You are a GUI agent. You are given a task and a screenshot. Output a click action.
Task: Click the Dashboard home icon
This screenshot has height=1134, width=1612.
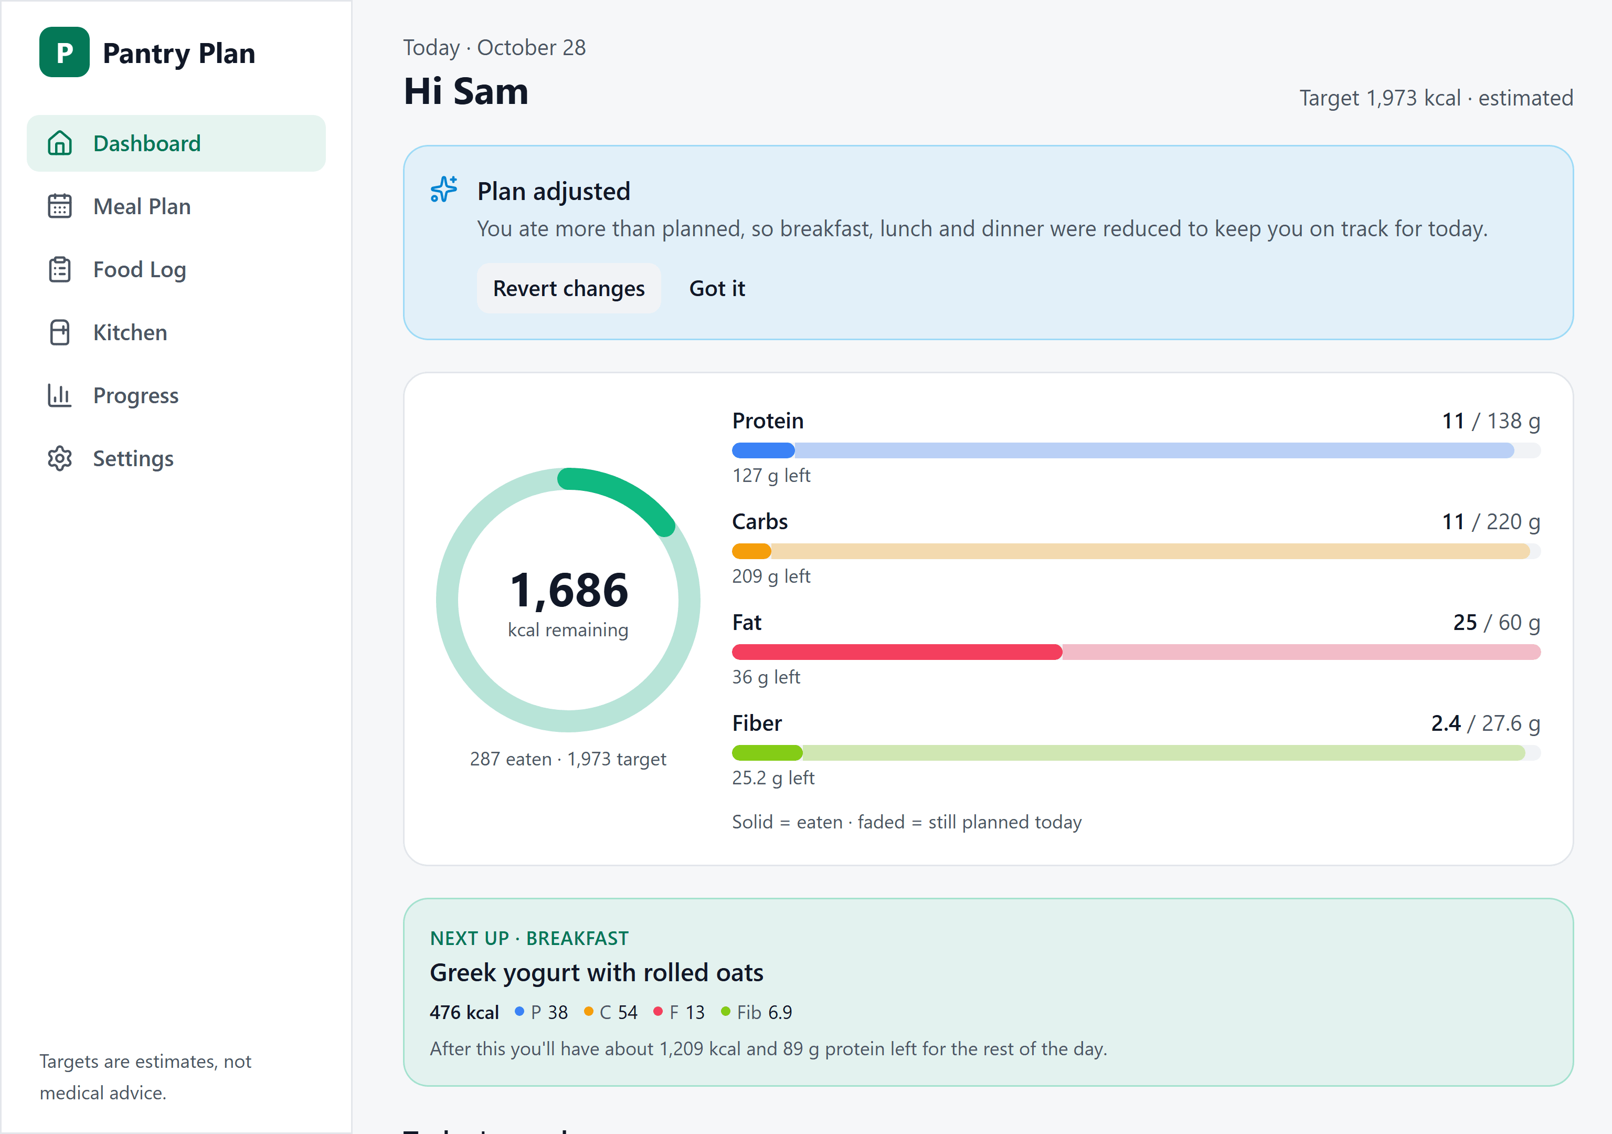(60, 143)
